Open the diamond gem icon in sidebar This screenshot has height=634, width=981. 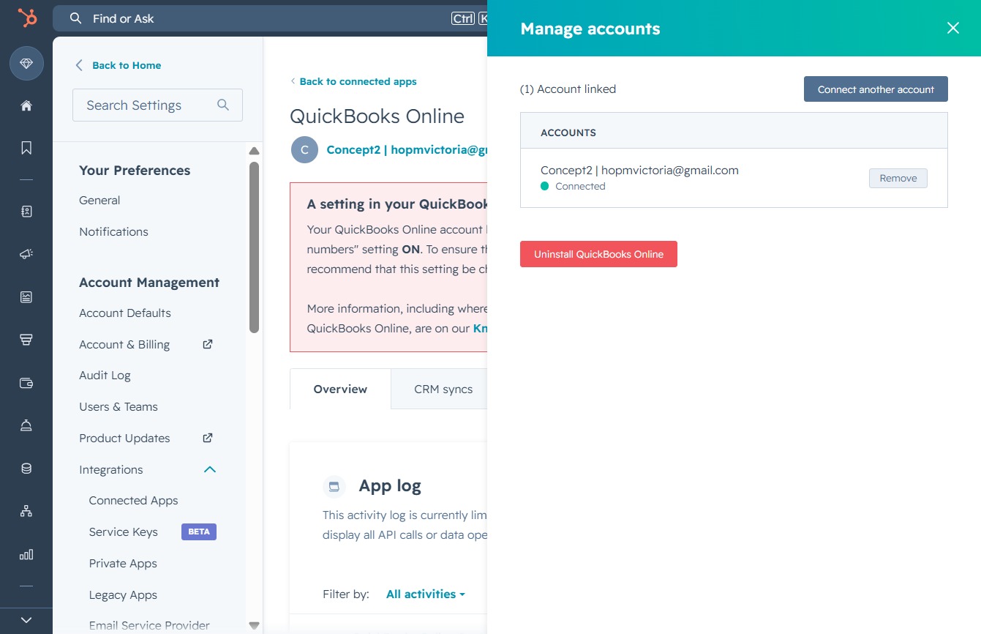tap(26, 64)
